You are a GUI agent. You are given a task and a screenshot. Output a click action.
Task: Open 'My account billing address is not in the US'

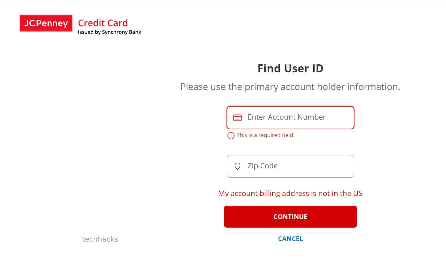[290, 193]
